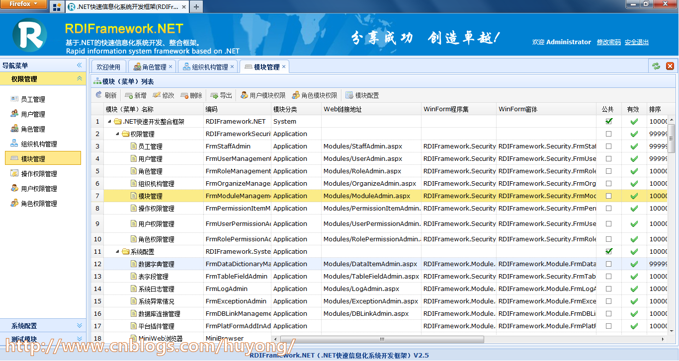This screenshot has width=679, height=361.
Task: Open 角色模块权限 role module permissions
Action: (x=315, y=95)
